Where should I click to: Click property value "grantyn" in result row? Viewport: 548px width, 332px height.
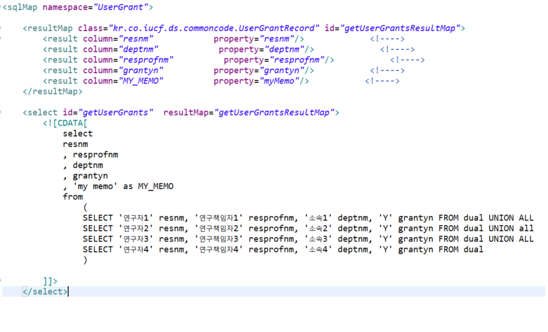point(281,70)
